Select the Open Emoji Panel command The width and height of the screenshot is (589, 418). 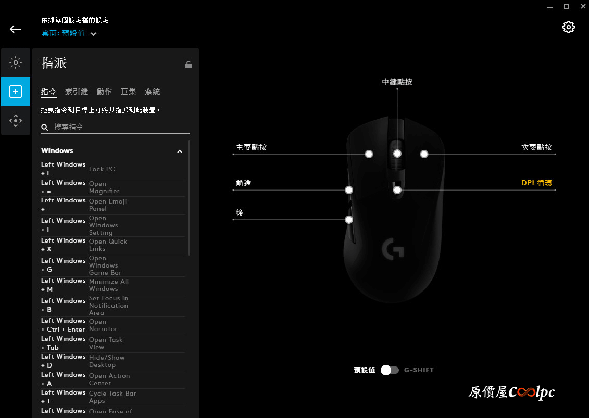click(x=113, y=205)
